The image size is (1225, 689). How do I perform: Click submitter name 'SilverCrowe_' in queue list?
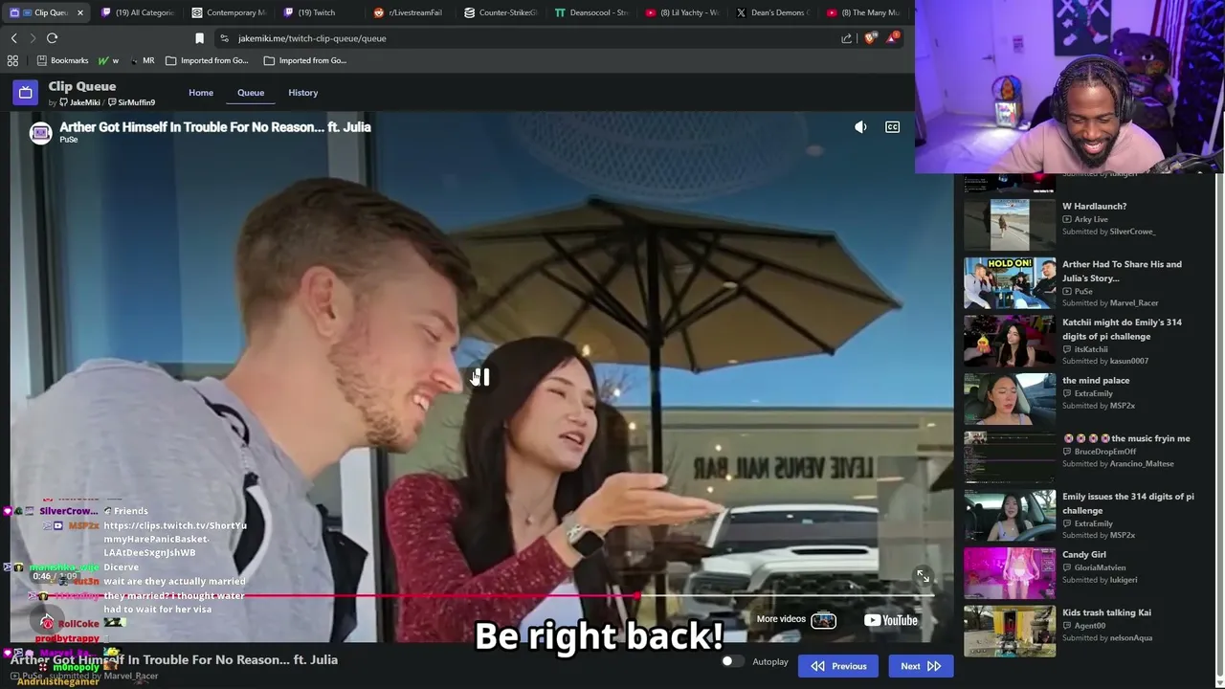coord(1132,232)
